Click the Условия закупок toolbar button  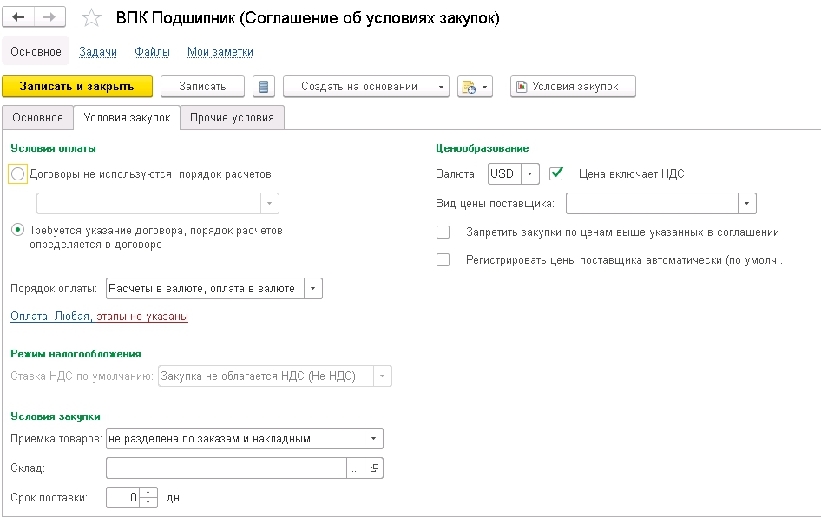coord(573,87)
